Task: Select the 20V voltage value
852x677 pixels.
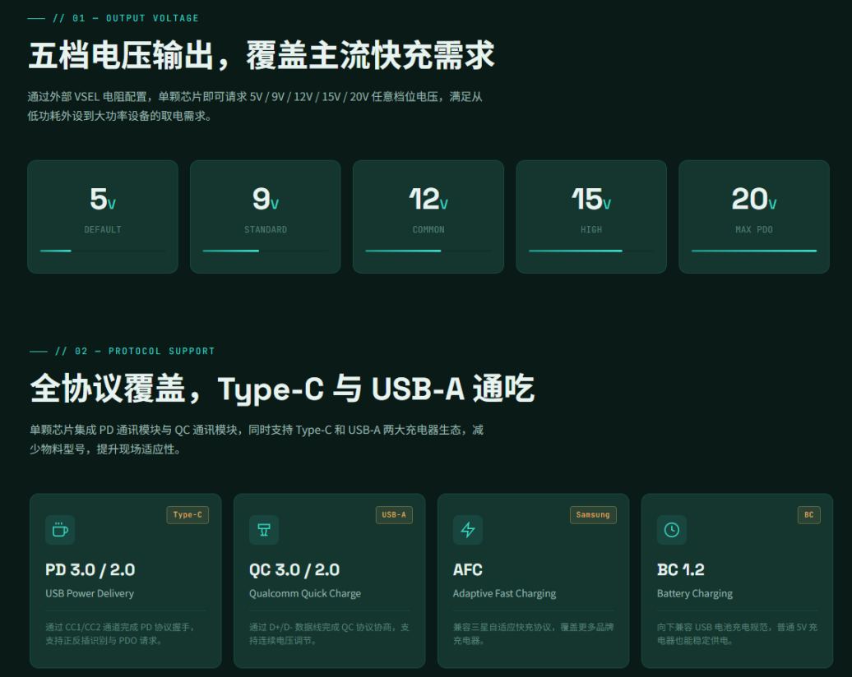Action: 753,199
